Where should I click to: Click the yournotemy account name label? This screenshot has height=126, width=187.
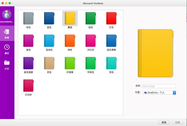tap(7, 22)
